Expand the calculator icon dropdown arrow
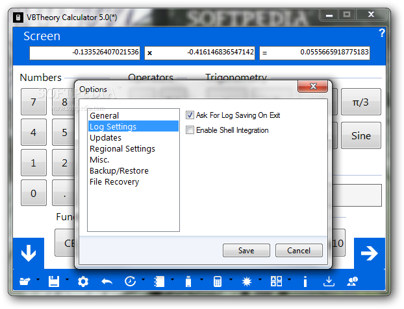The width and height of the screenshot is (404, 309). (231, 279)
